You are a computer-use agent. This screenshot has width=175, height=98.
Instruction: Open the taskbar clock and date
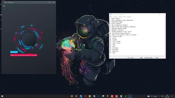pos(167,96)
